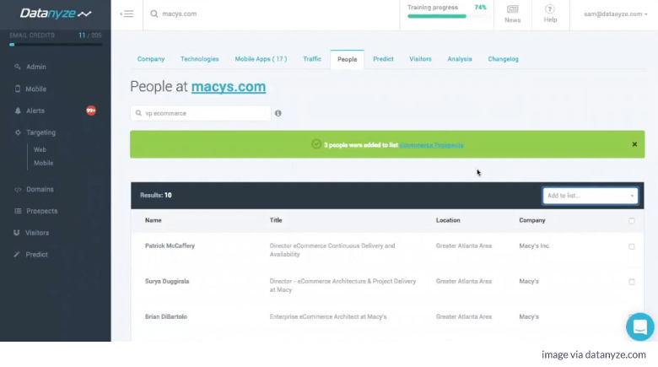The width and height of the screenshot is (658, 367).
Task: Open the eCommerce Prospects list link
Action: [431, 145]
